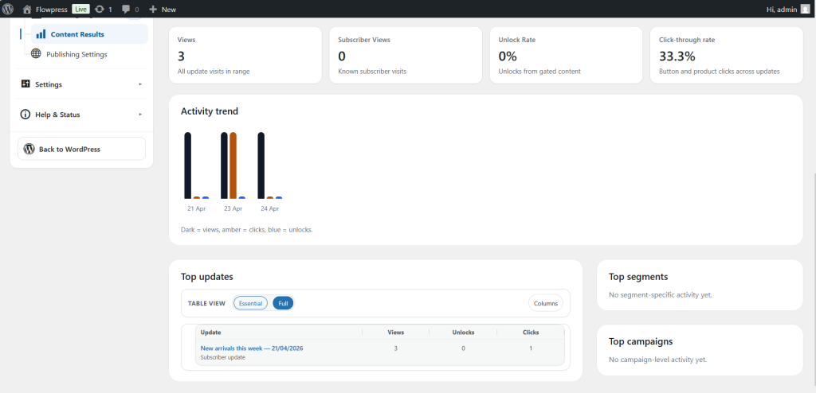
Task: Click the dark views bar for 24 Apr
Action: pos(261,165)
